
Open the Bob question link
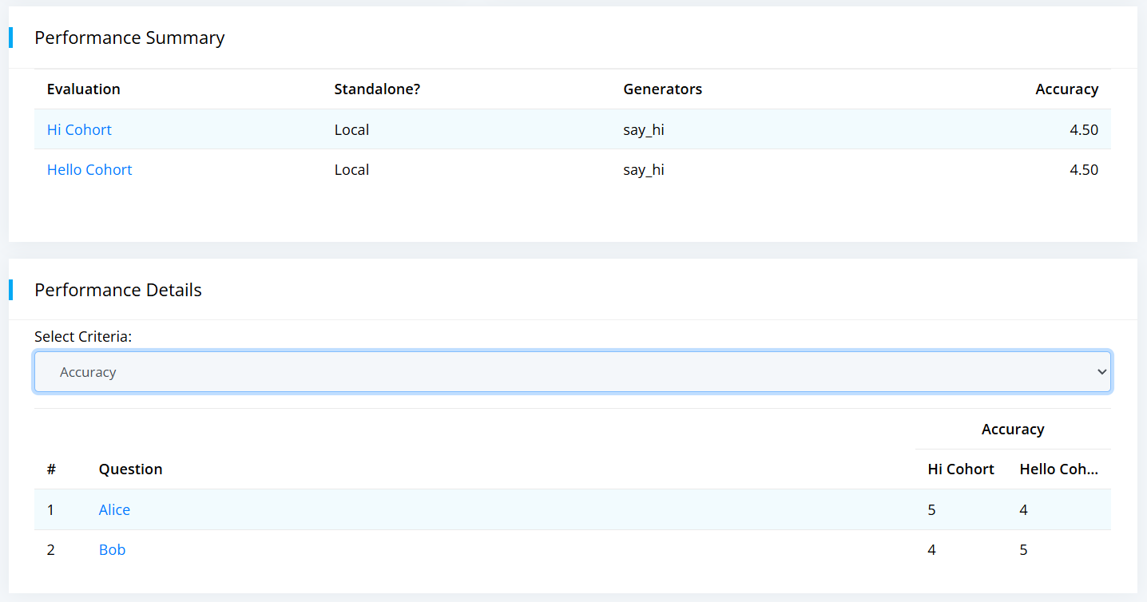pos(112,549)
